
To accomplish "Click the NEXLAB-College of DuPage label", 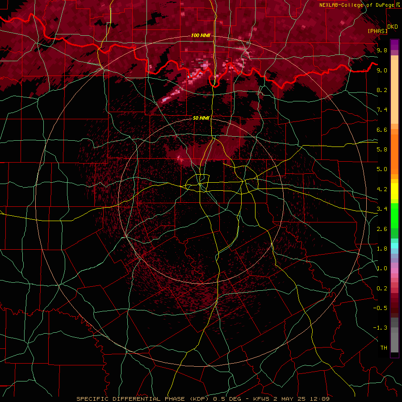I will pos(356,5).
